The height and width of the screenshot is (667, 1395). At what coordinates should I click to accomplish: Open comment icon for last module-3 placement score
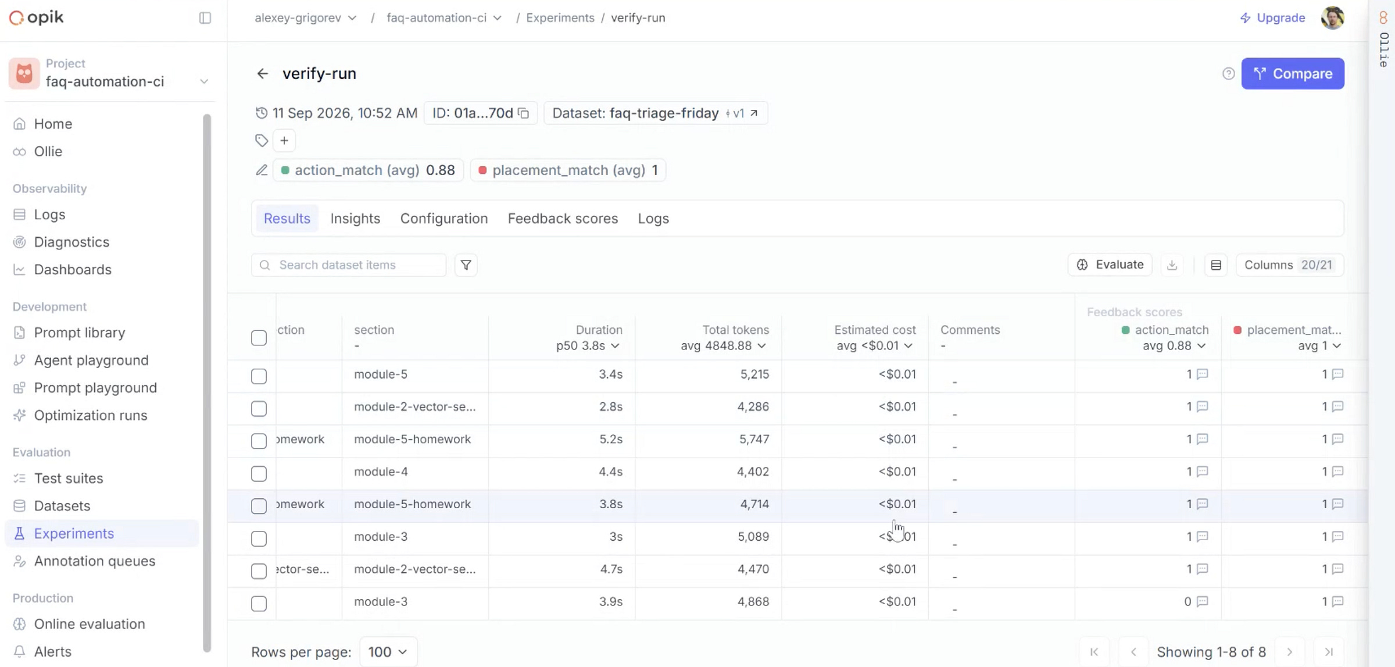coord(1337,601)
